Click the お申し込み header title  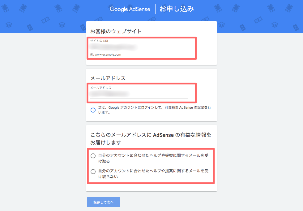(177, 9)
